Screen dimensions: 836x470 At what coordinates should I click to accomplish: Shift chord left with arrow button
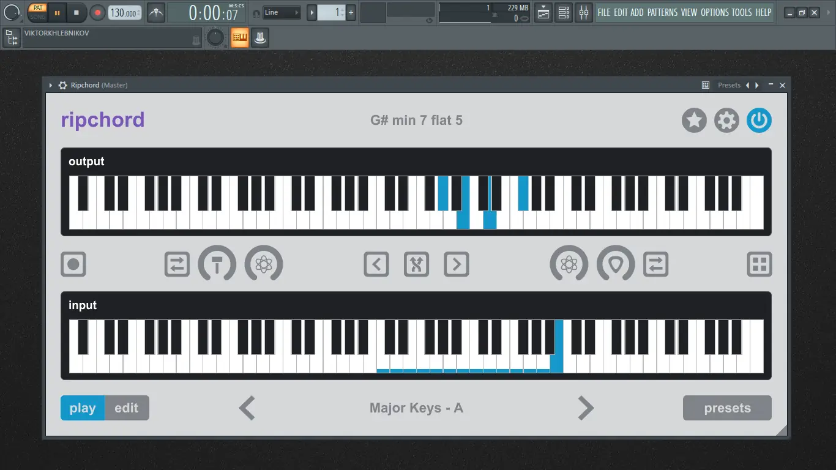click(x=376, y=264)
